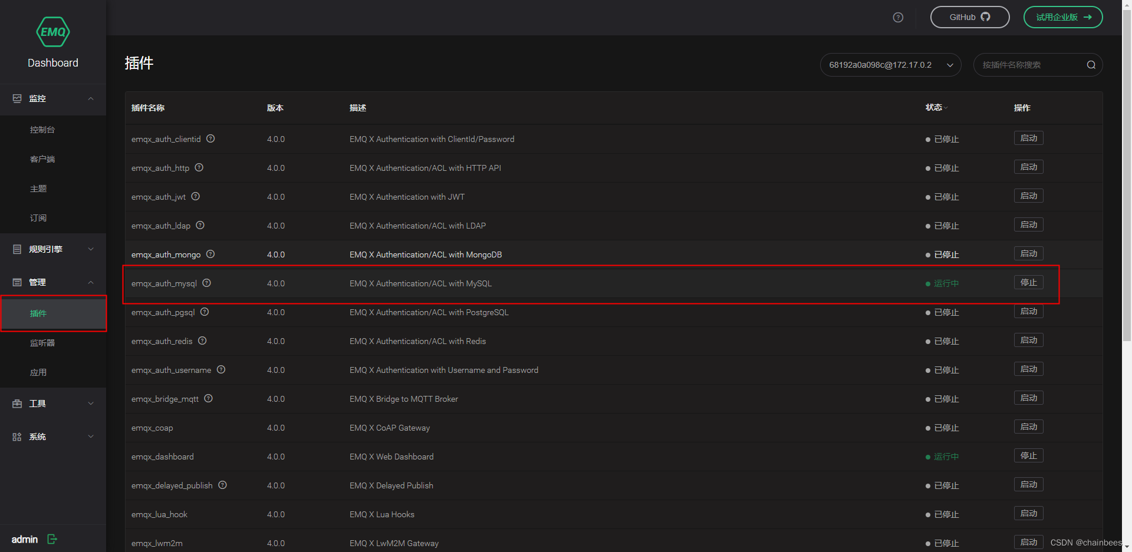The height and width of the screenshot is (552, 1132).
Task: Start the emqx_coap plugin
Action: tap(1029, 427)
